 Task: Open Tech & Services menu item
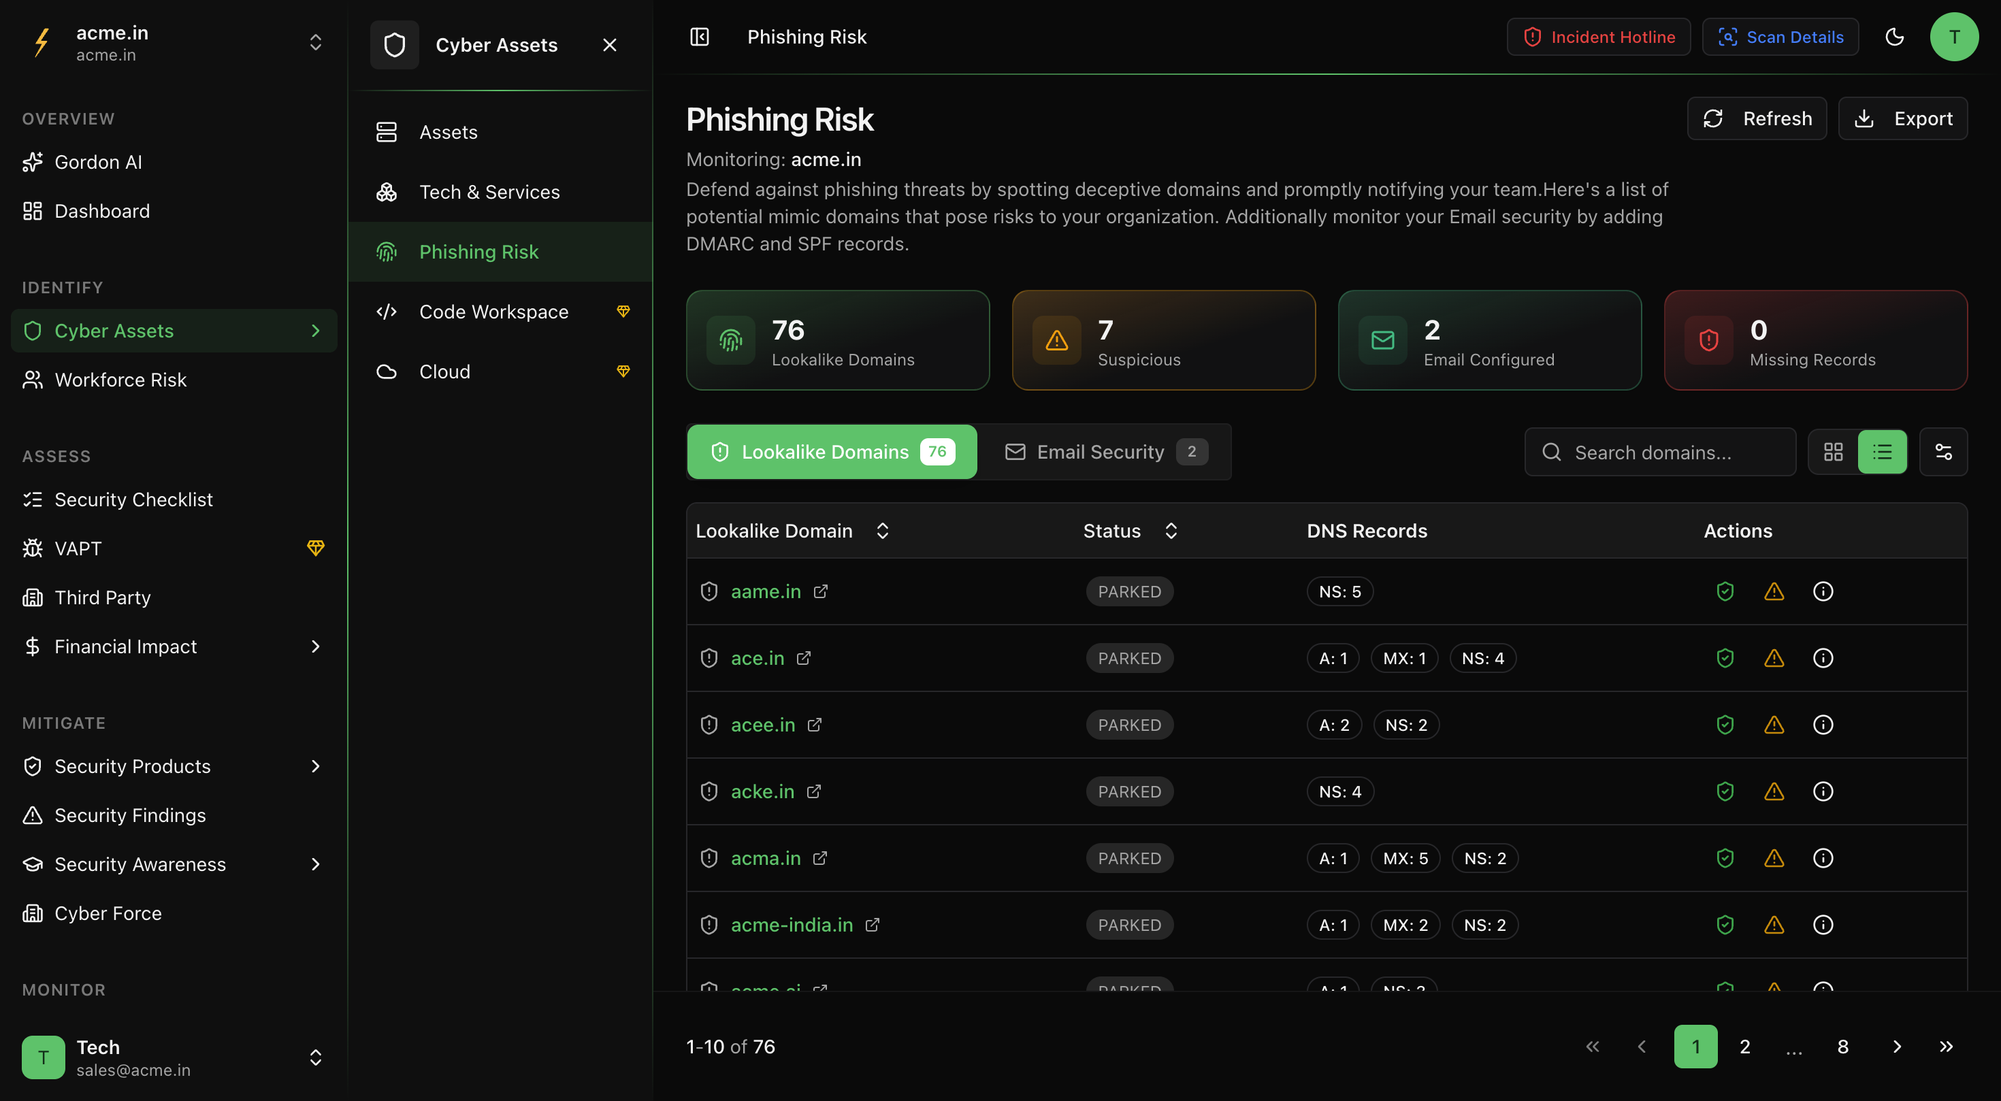(489, 192)
